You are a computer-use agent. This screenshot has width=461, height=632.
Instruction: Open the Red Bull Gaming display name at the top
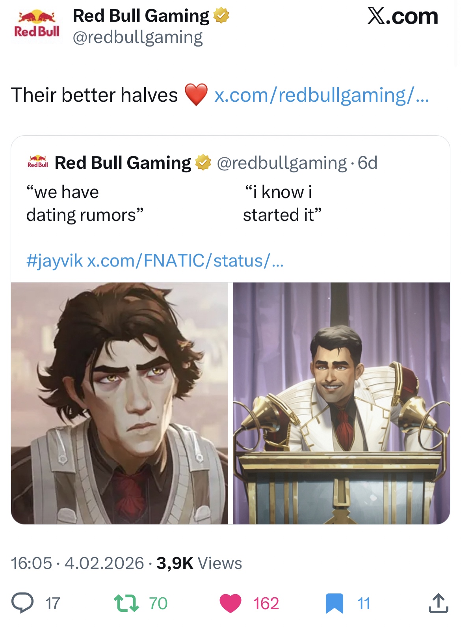click(141, 16)
